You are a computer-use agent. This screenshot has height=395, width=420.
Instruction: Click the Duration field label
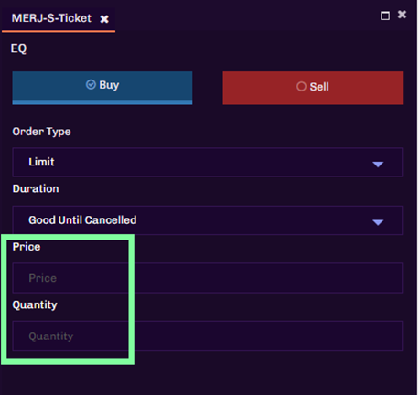(36, 188)
